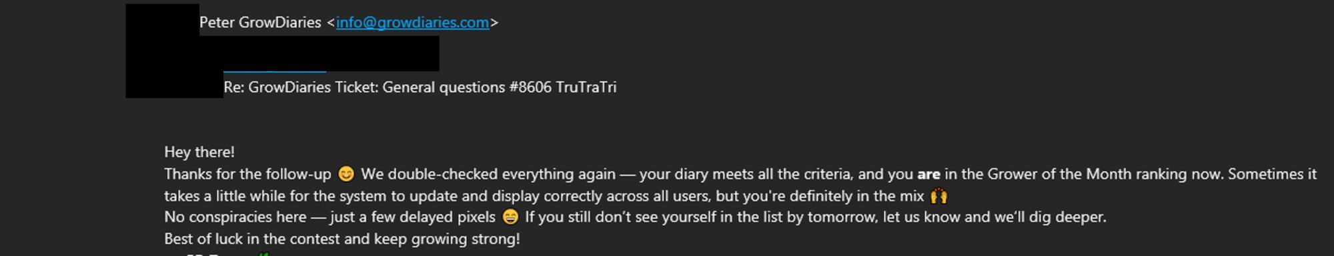The height and width of the screenshot is (256, 1334).
Task: Select the Re: GrowDiaries Ticket subject line
Action: [x=420, y=87]
